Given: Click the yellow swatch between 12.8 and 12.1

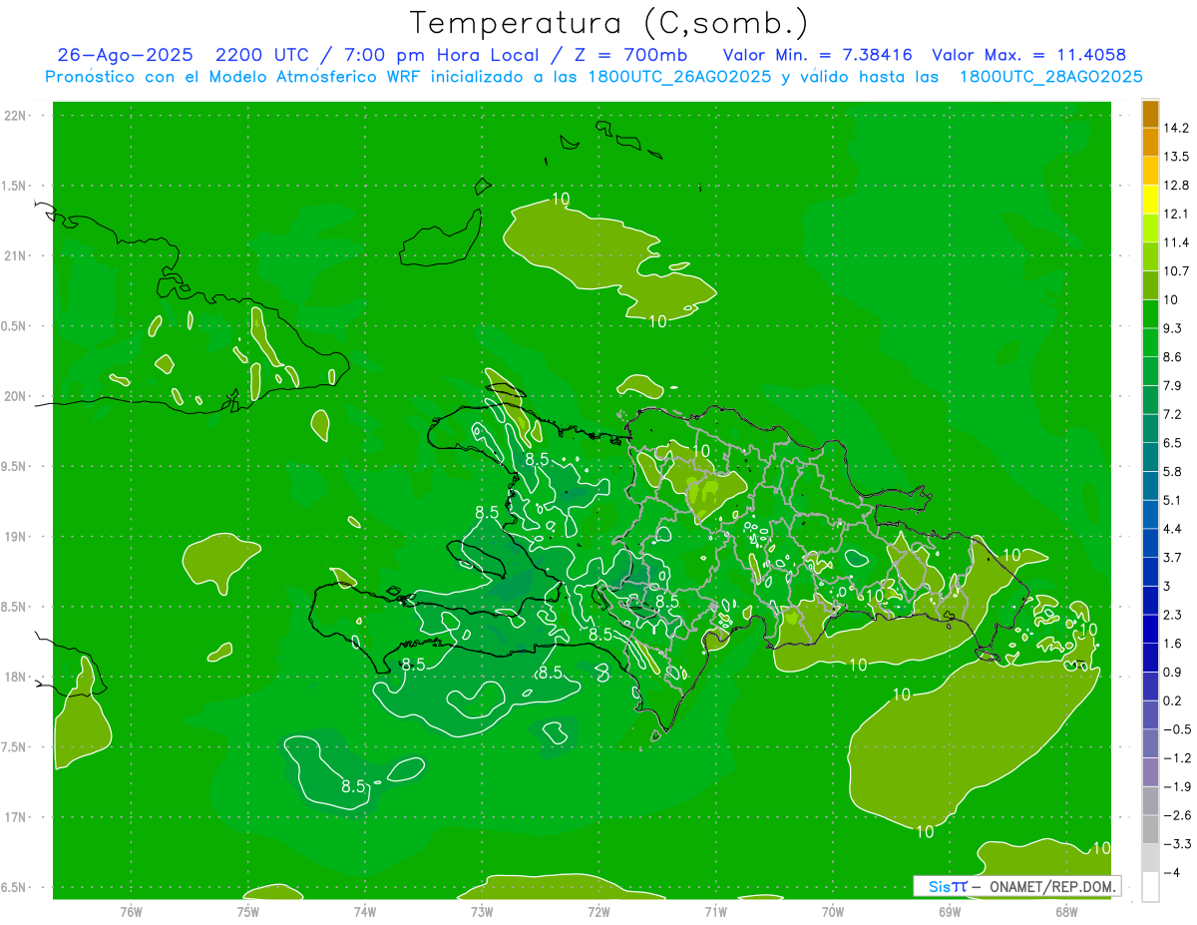Looking at the screenshot, I should [1150, 200].
